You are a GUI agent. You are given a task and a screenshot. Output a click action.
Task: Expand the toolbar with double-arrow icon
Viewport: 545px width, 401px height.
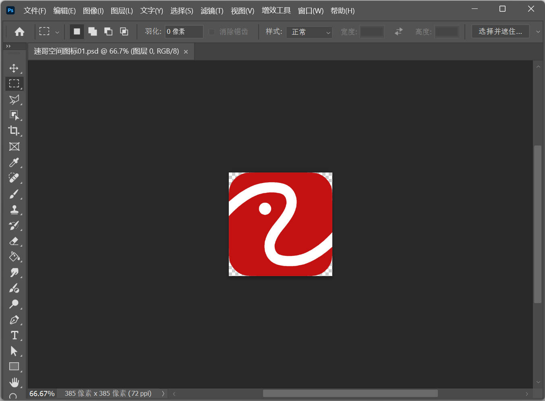pos(8,46)
